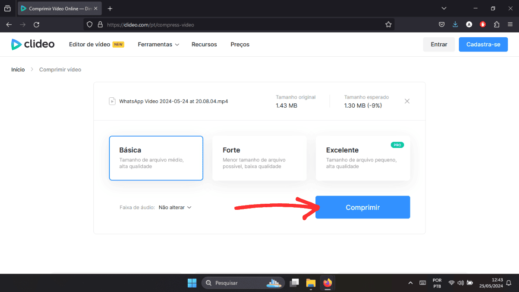The image size is (519, 292).
Task: Open the Pocket save icon
Action: click(442, 25)
